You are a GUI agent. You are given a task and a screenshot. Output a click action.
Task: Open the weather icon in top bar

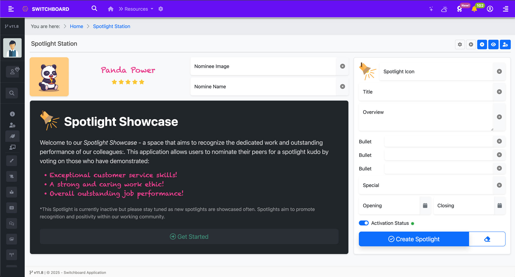[444, 9]
